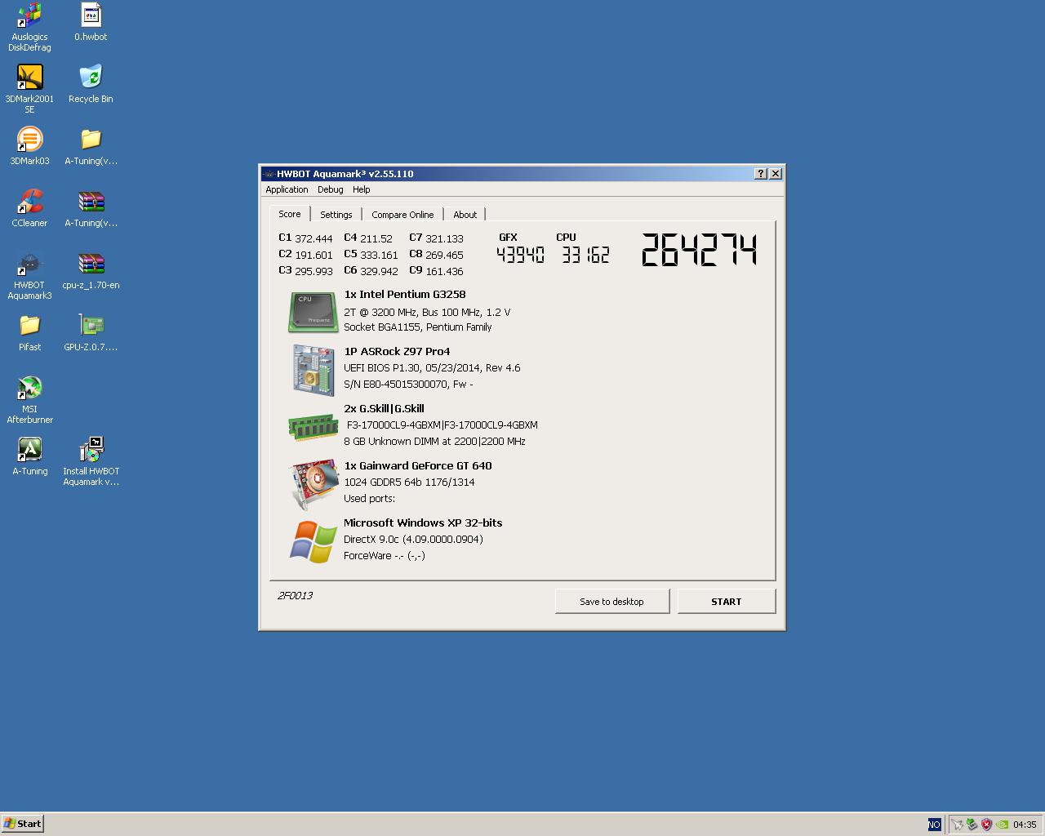Launch 3DMark2001 SE shortcut
This screenshot has height=836, width=1045.
29,89
